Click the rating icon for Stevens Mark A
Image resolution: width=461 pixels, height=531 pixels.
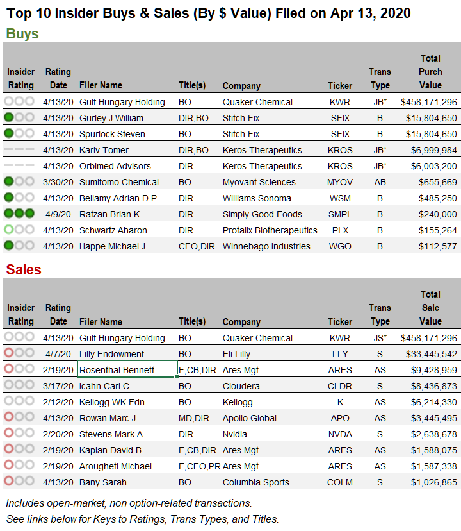(x=19, y=434)
